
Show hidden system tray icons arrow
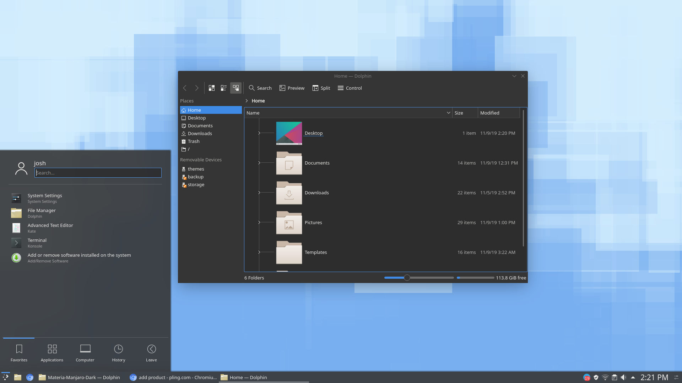(633, 377)
